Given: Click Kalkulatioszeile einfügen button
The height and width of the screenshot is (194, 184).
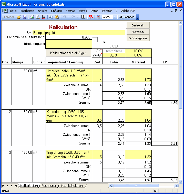Looking at the screenshot, I should (x=68, y=53).
